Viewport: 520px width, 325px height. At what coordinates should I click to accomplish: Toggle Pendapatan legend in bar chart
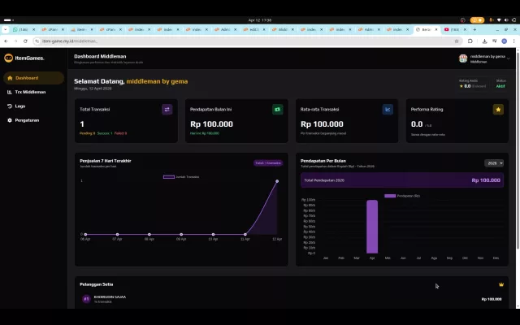(x=402, y=196)
